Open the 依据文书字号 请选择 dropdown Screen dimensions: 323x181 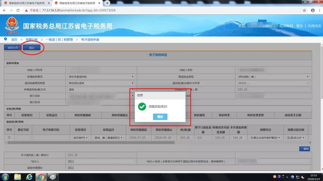point(273,83)
